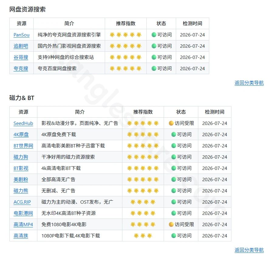Click green status dot in 高清族 row
The height and width of the screenshot is (259, 273).
point(174,236)
